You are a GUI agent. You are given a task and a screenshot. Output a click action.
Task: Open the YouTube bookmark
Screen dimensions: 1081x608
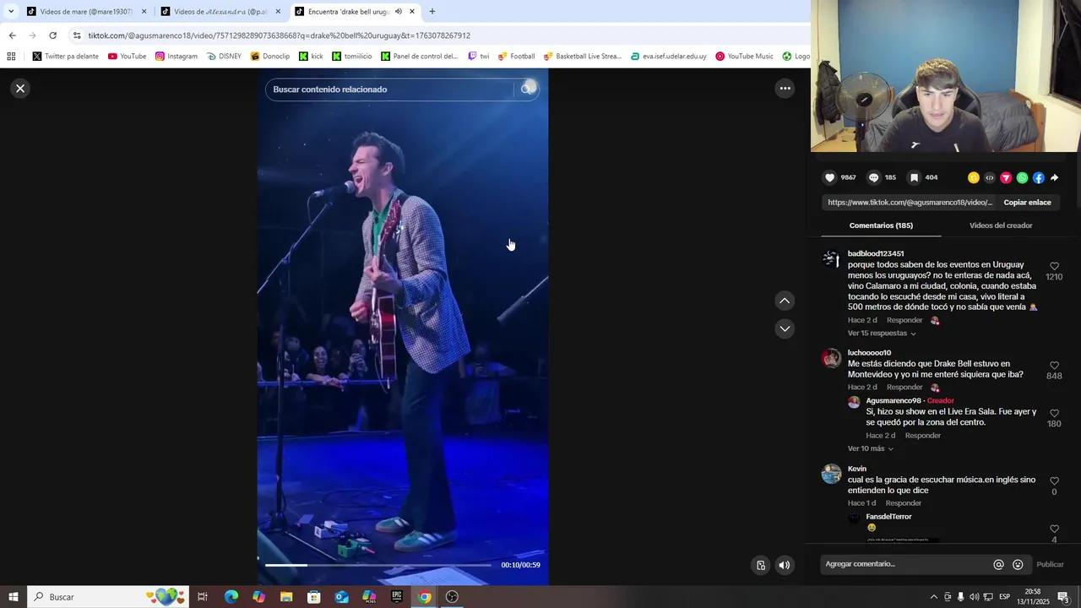127,57
